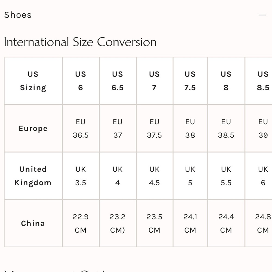Screen dimensions: 272x272
Task: Collapse the Shoes section minus icon
Action: click(262, 15)
